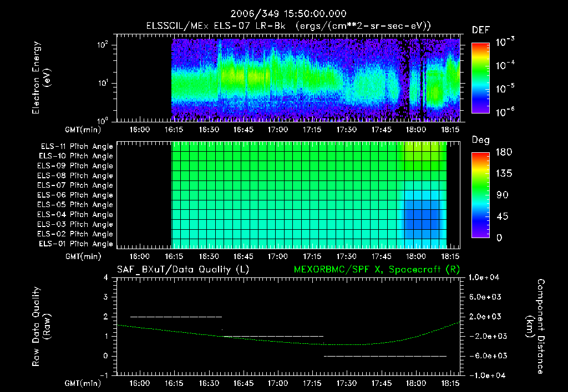Viewport: 568px width, 392px height.
Task: Click the 10^-3 tick on DEF color bar
Action: pyautogui.click(x=505, y=42)
